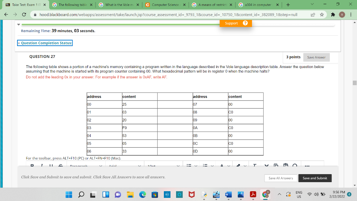Viewport: 357px width, 201px height.
Task: Show hidden system tray icons
Action: point(279,194)
